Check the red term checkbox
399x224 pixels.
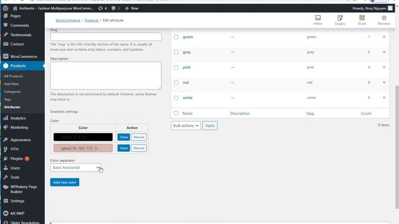pyautogui.click(x=176, y=83)
